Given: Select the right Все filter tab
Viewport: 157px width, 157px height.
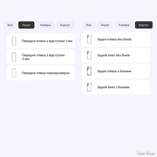Looking at the screenshot, I should point(89,25).
